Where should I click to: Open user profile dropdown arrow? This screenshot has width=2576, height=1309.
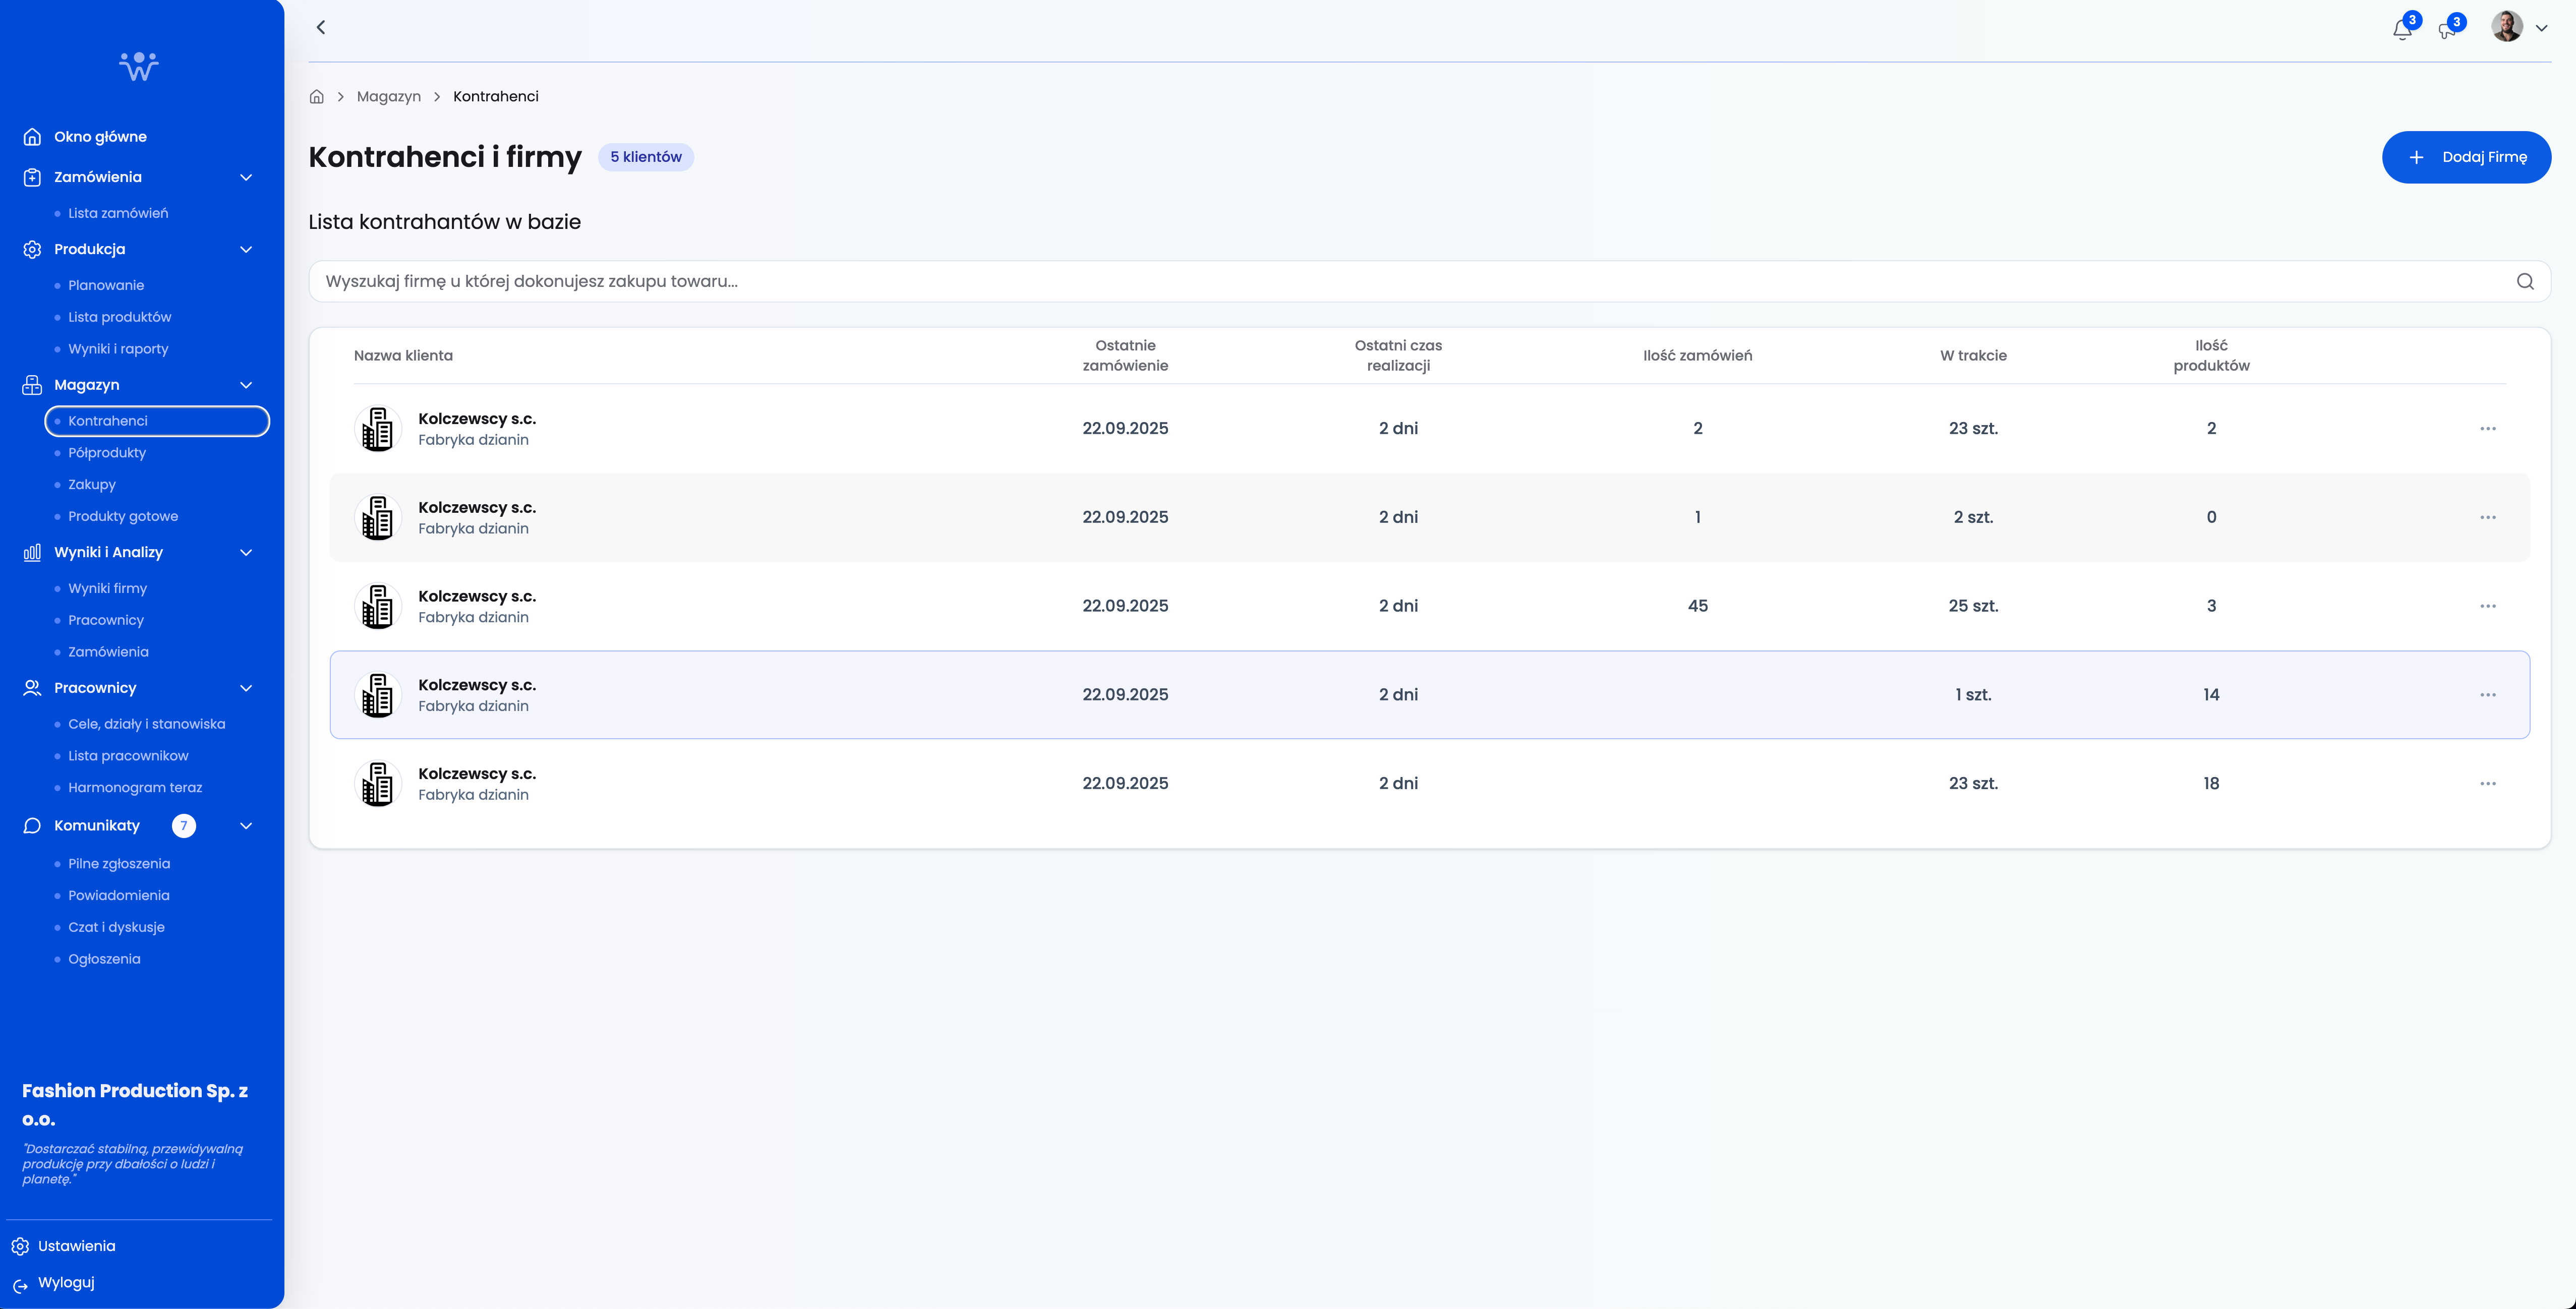click(2541, 28)
